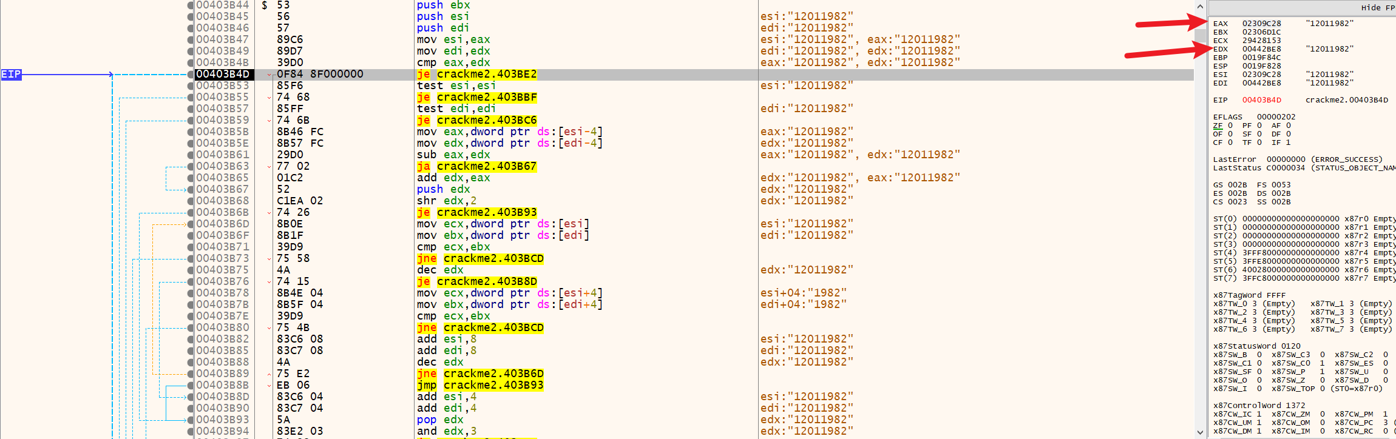This screenshot has width=1396, height=439.
Task: Select the CF flag in registers
Action: [1222, 142]
